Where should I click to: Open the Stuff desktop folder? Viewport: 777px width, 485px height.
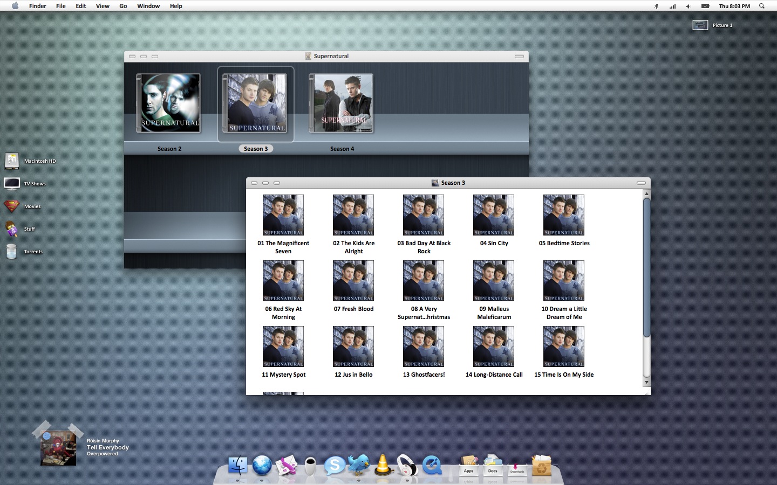coord(12,228)
